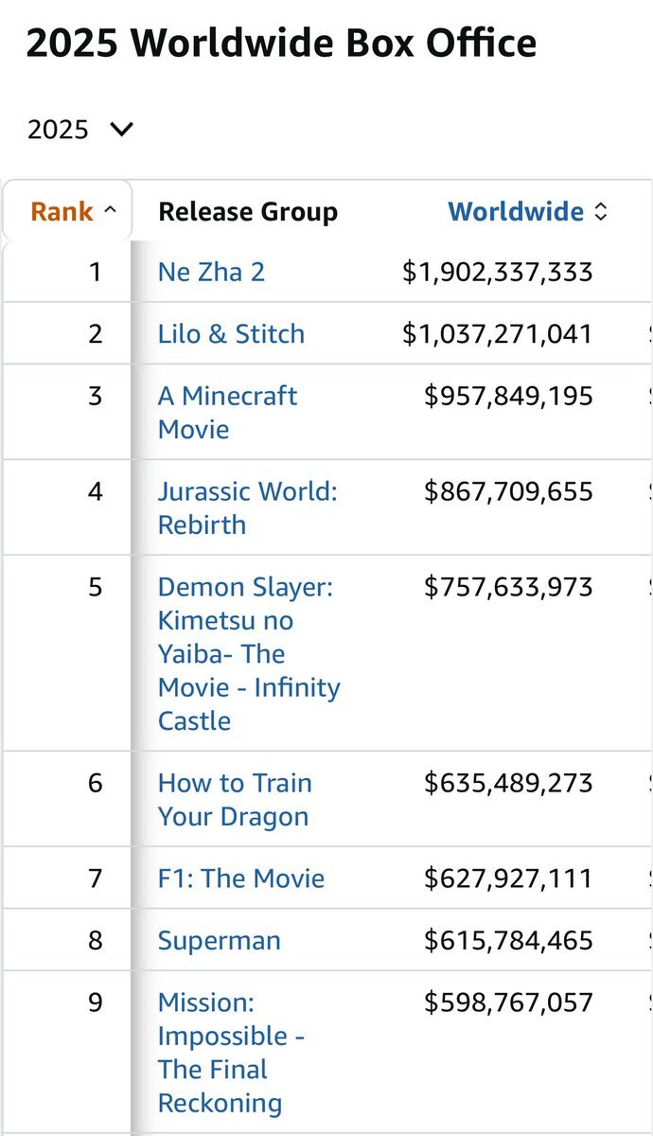
Task: Click the Ne Zha 2 worldwide gross
Action: point(498,273)
